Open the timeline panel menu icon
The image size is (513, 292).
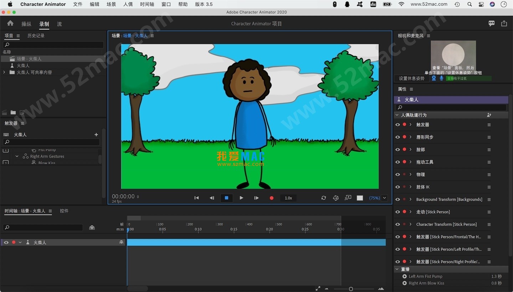(50, 211)
